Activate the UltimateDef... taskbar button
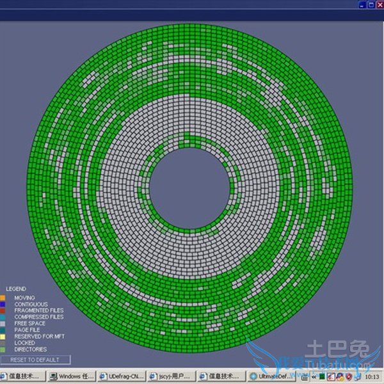This screenshot has width=384, height=384. point(271,376)
